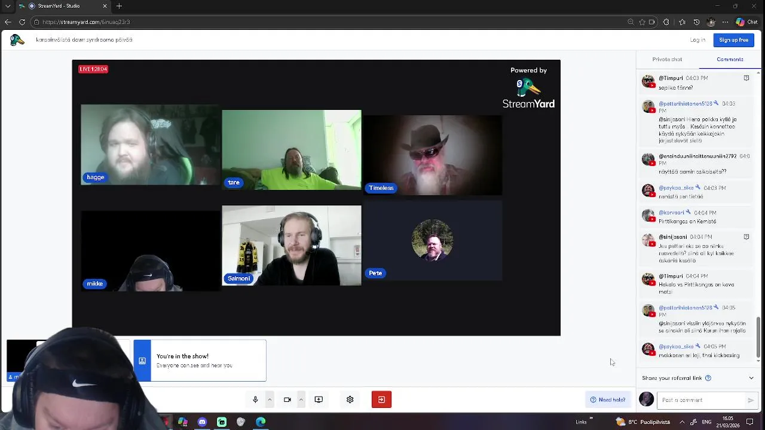
Task: Open the camera options chevron
Action: pyautogui.click(x=301, y=400)
